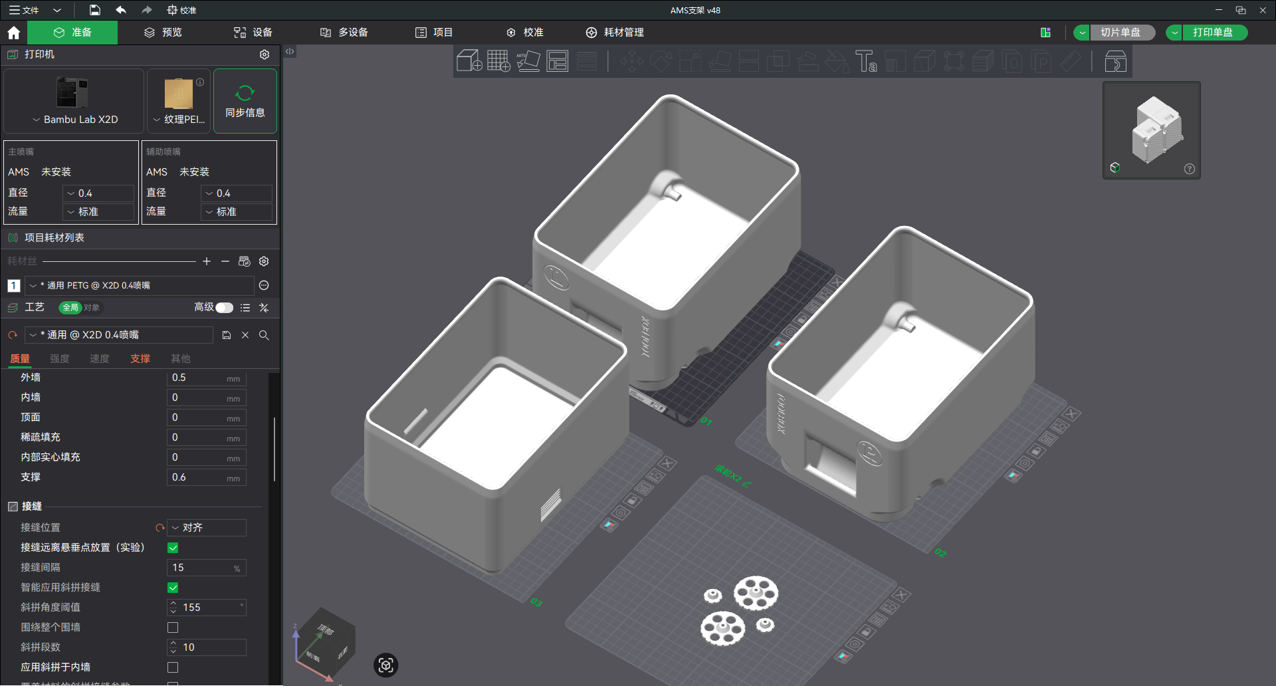This screenshot has height=686, width=1276.
Task: Check the 围绕整个围墙 checkbox
Action: pyautogui.click(x=173, y=628)
